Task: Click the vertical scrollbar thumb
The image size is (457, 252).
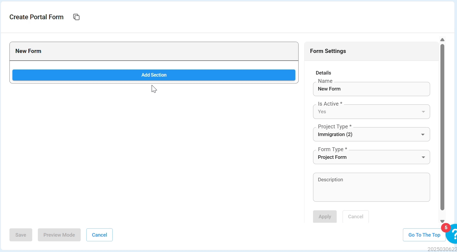Action: (x=442, y=127)
